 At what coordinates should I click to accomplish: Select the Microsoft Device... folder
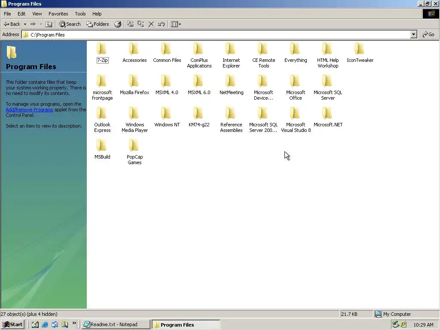[x=263, y=88]
